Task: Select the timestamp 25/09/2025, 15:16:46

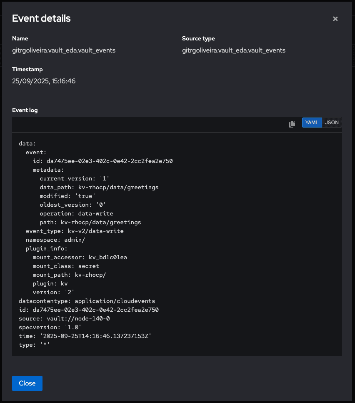Action: (x=44, y=81)
